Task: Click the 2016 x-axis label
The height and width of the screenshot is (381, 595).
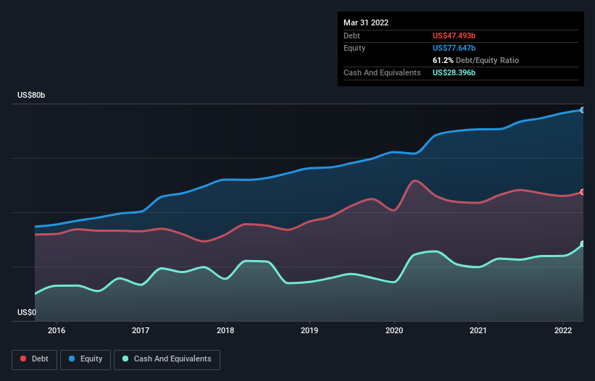Action: [x=57, y=330]
